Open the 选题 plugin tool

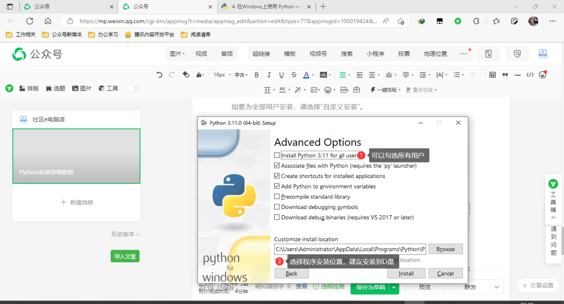tap(55, 88)
